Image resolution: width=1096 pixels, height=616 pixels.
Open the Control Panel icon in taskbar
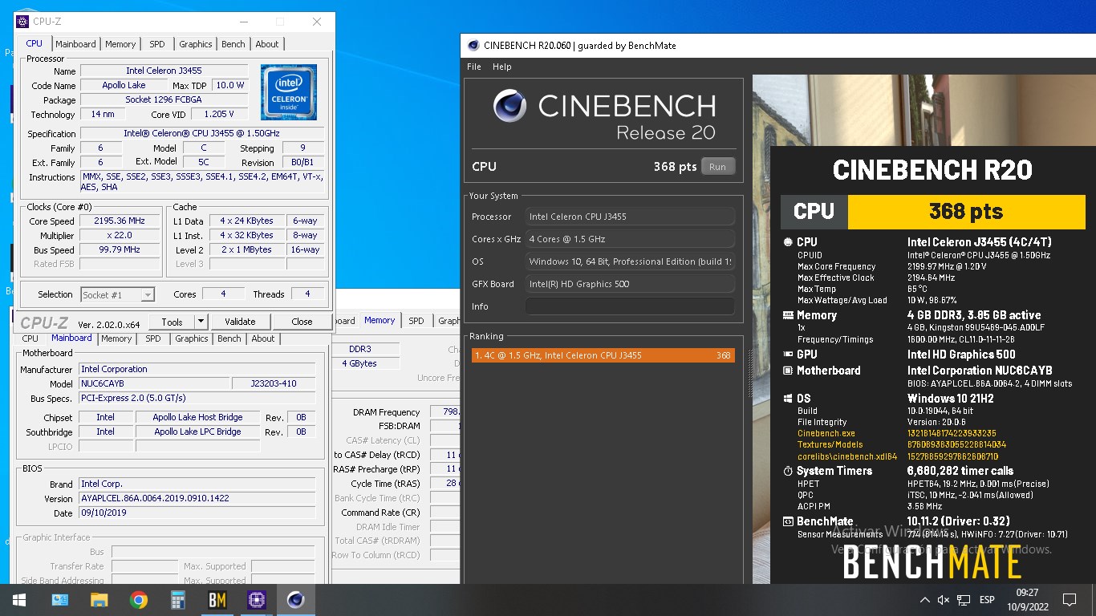pos(59,600)
